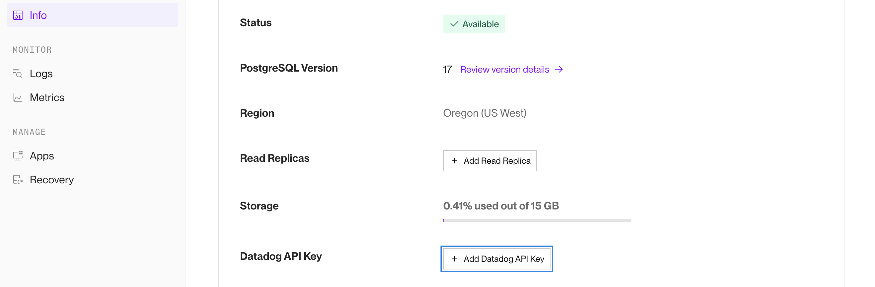Screen dimensions: 875x287
Task: Click the plus icon on Add Datadog API Key
Action: 454,259
